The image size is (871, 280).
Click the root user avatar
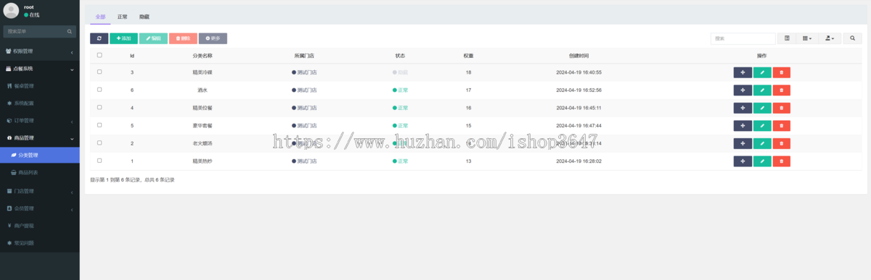pos(11,10)
